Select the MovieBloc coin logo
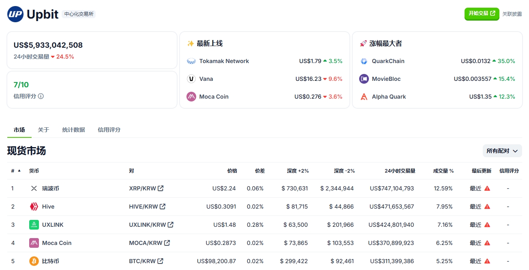This screenshot has width=529, height=270. click(x=364, y=79)
